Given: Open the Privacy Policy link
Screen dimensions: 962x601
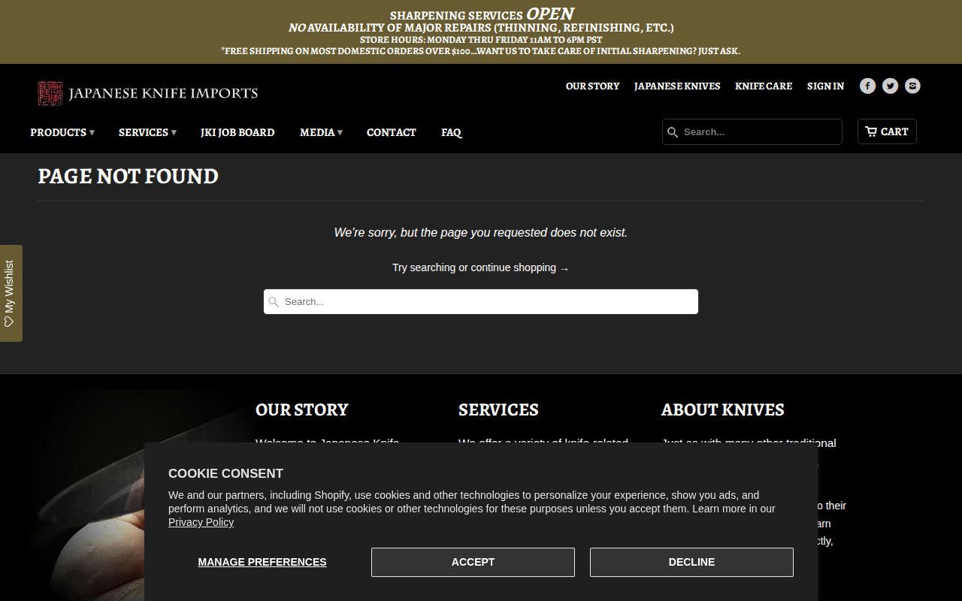Looking at the screenshot, I should pyautogui.click(x=201, y=522).
